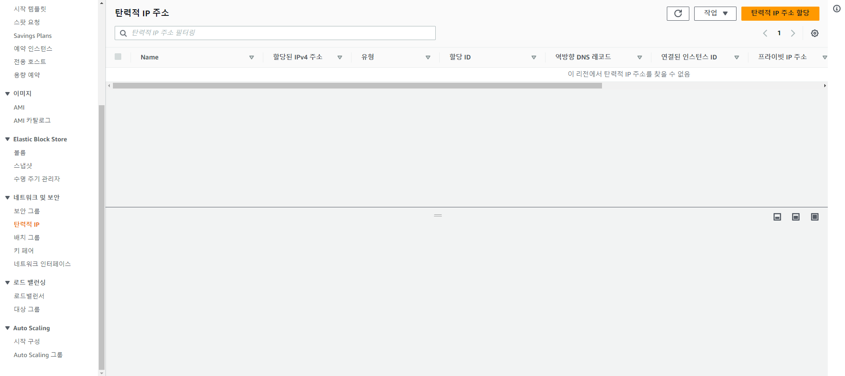Open 로드밸런서 in sidebar
This screenshot has width=845, height=376.
tap(29, 296)
